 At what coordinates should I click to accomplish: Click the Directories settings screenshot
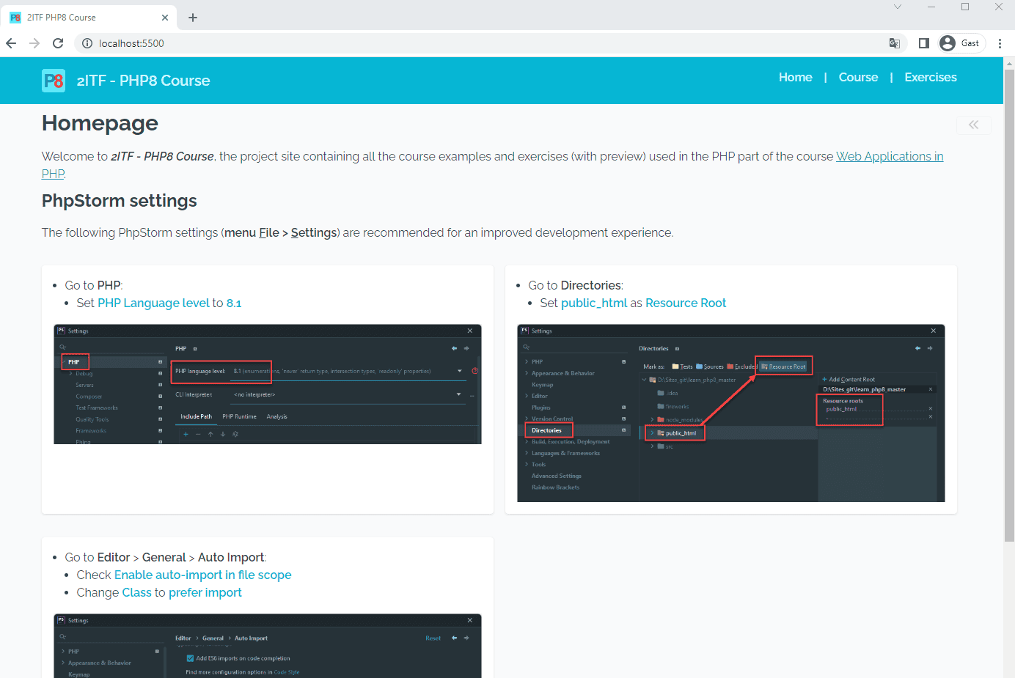pos(731,413)
